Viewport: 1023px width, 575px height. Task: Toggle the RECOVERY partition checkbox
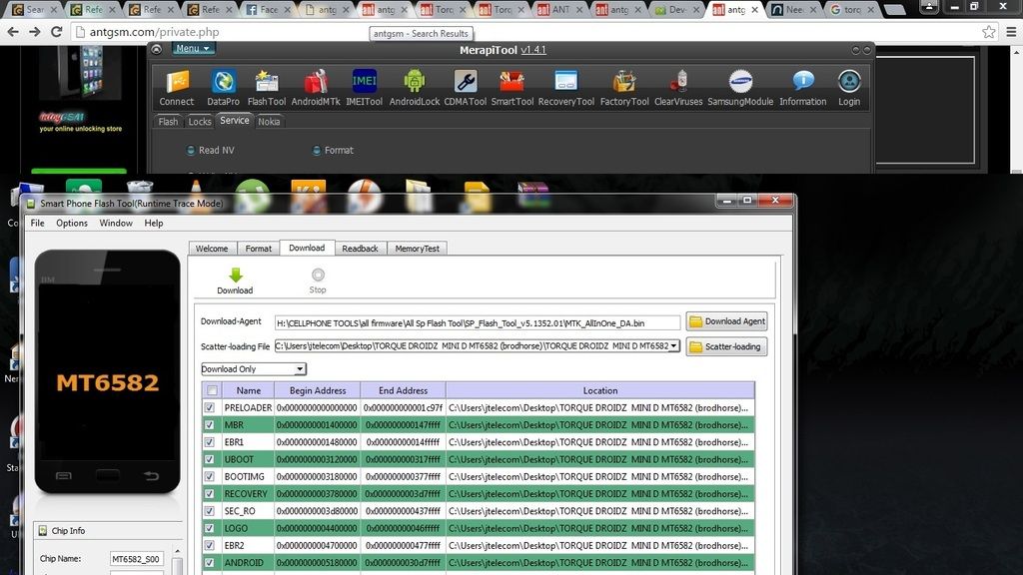210,493
